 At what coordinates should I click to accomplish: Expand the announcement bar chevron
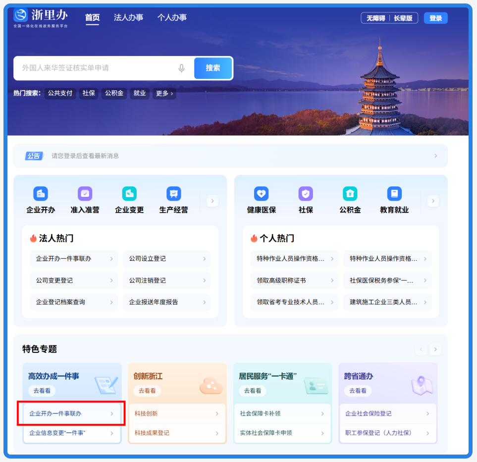pyautogui.click(x=435, y=156)
